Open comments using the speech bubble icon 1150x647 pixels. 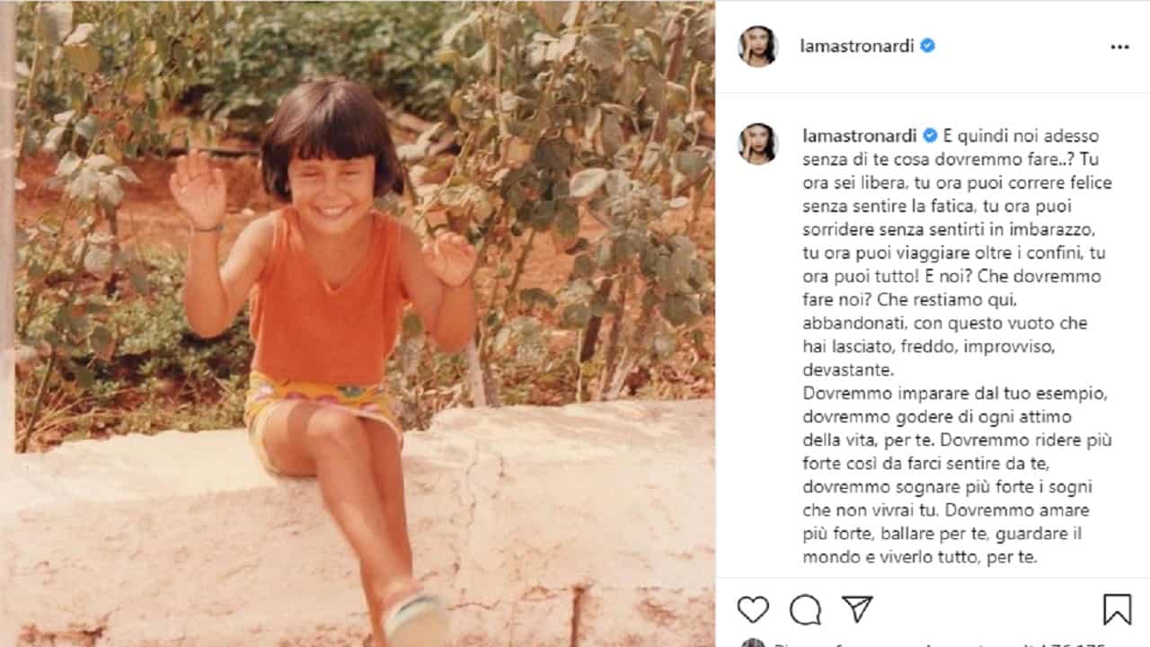[x=805, y=609]
